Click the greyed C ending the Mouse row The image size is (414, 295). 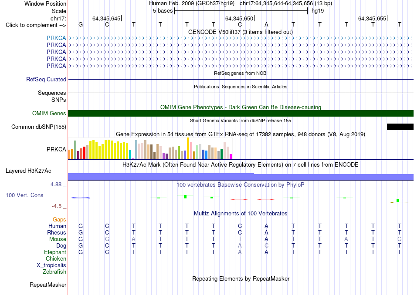click(x=400, y=239)
